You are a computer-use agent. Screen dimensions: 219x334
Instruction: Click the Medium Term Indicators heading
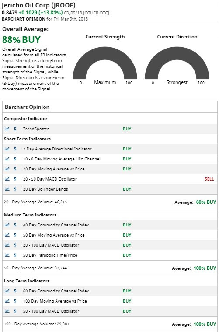tap(30, 215)
